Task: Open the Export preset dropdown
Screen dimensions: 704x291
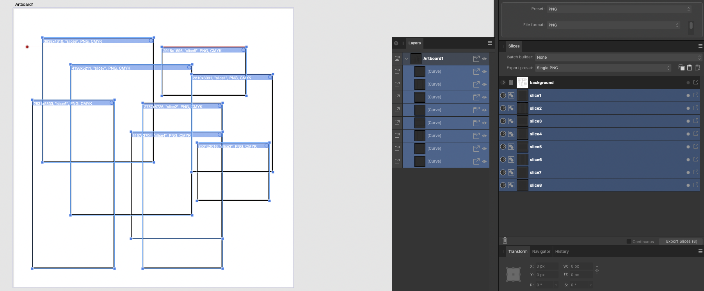Action: tap(603, 68)
